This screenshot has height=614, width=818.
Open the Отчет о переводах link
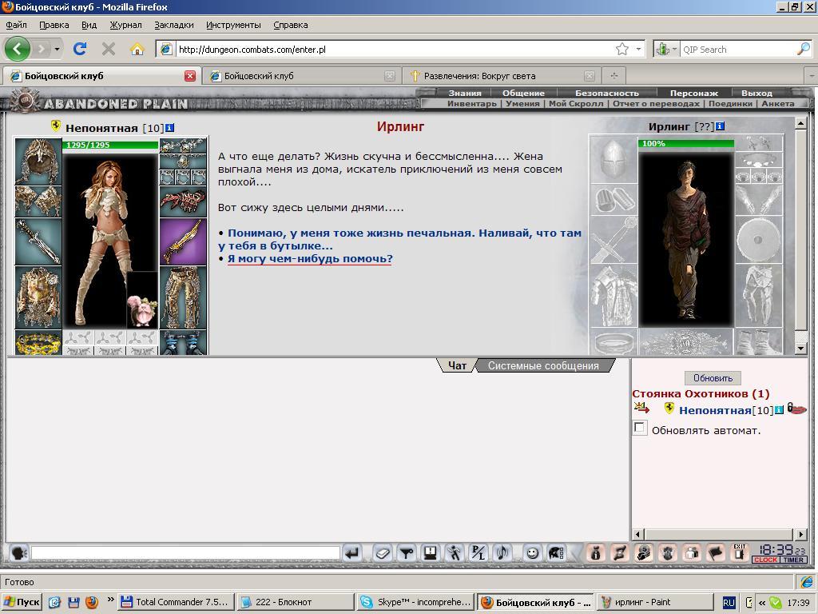tap(656, 103)
